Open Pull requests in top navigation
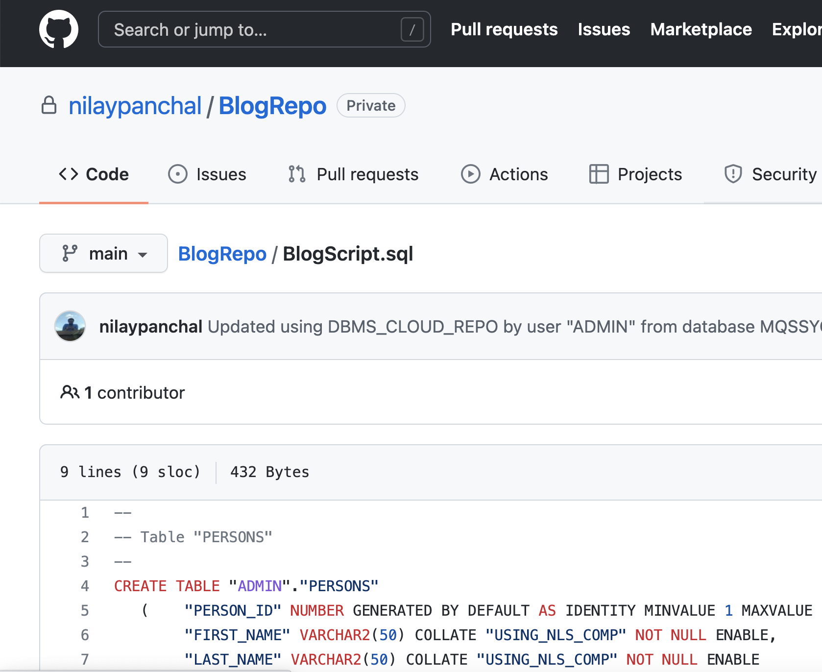 (x=504, y=29)
